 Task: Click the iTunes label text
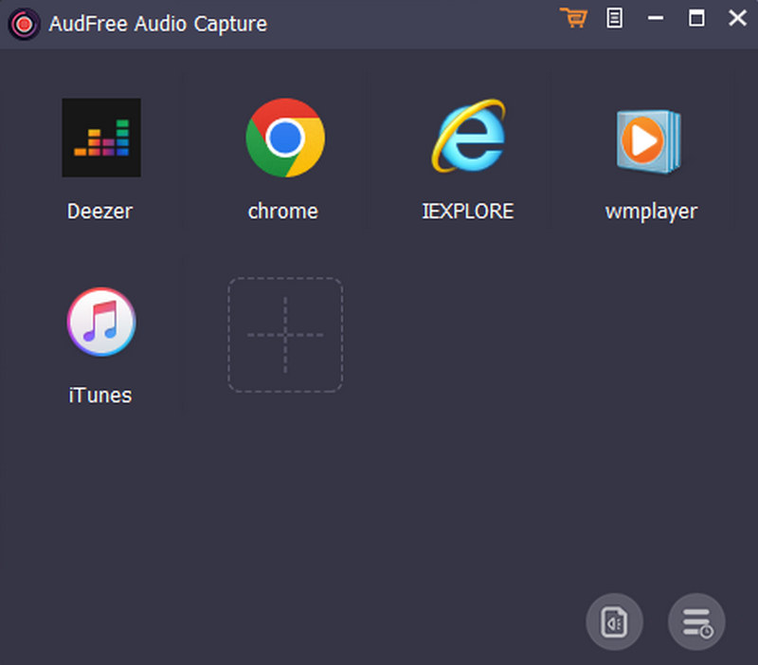tap(99, 395)
